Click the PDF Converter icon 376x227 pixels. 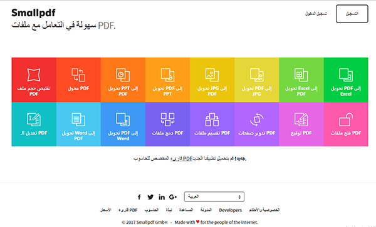78,74
